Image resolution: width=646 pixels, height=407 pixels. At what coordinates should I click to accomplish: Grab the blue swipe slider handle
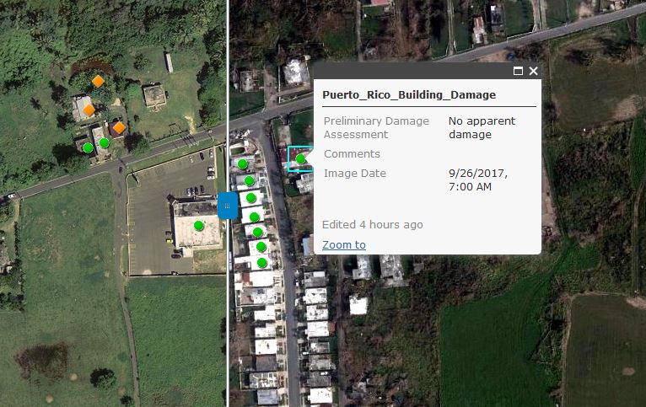tap(228, 206)
